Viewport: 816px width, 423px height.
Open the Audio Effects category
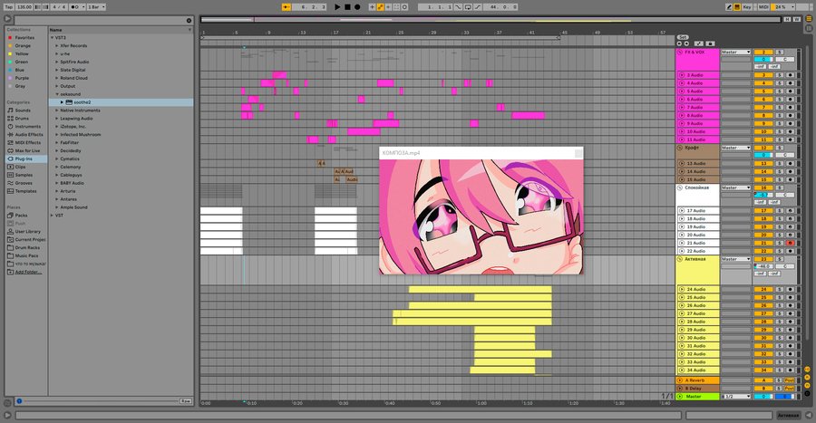(x=29, y=135)
